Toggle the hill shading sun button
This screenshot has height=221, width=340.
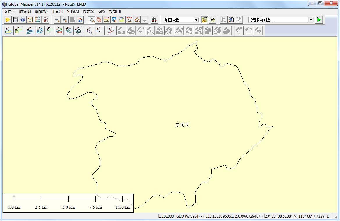[x=205, y=20]
